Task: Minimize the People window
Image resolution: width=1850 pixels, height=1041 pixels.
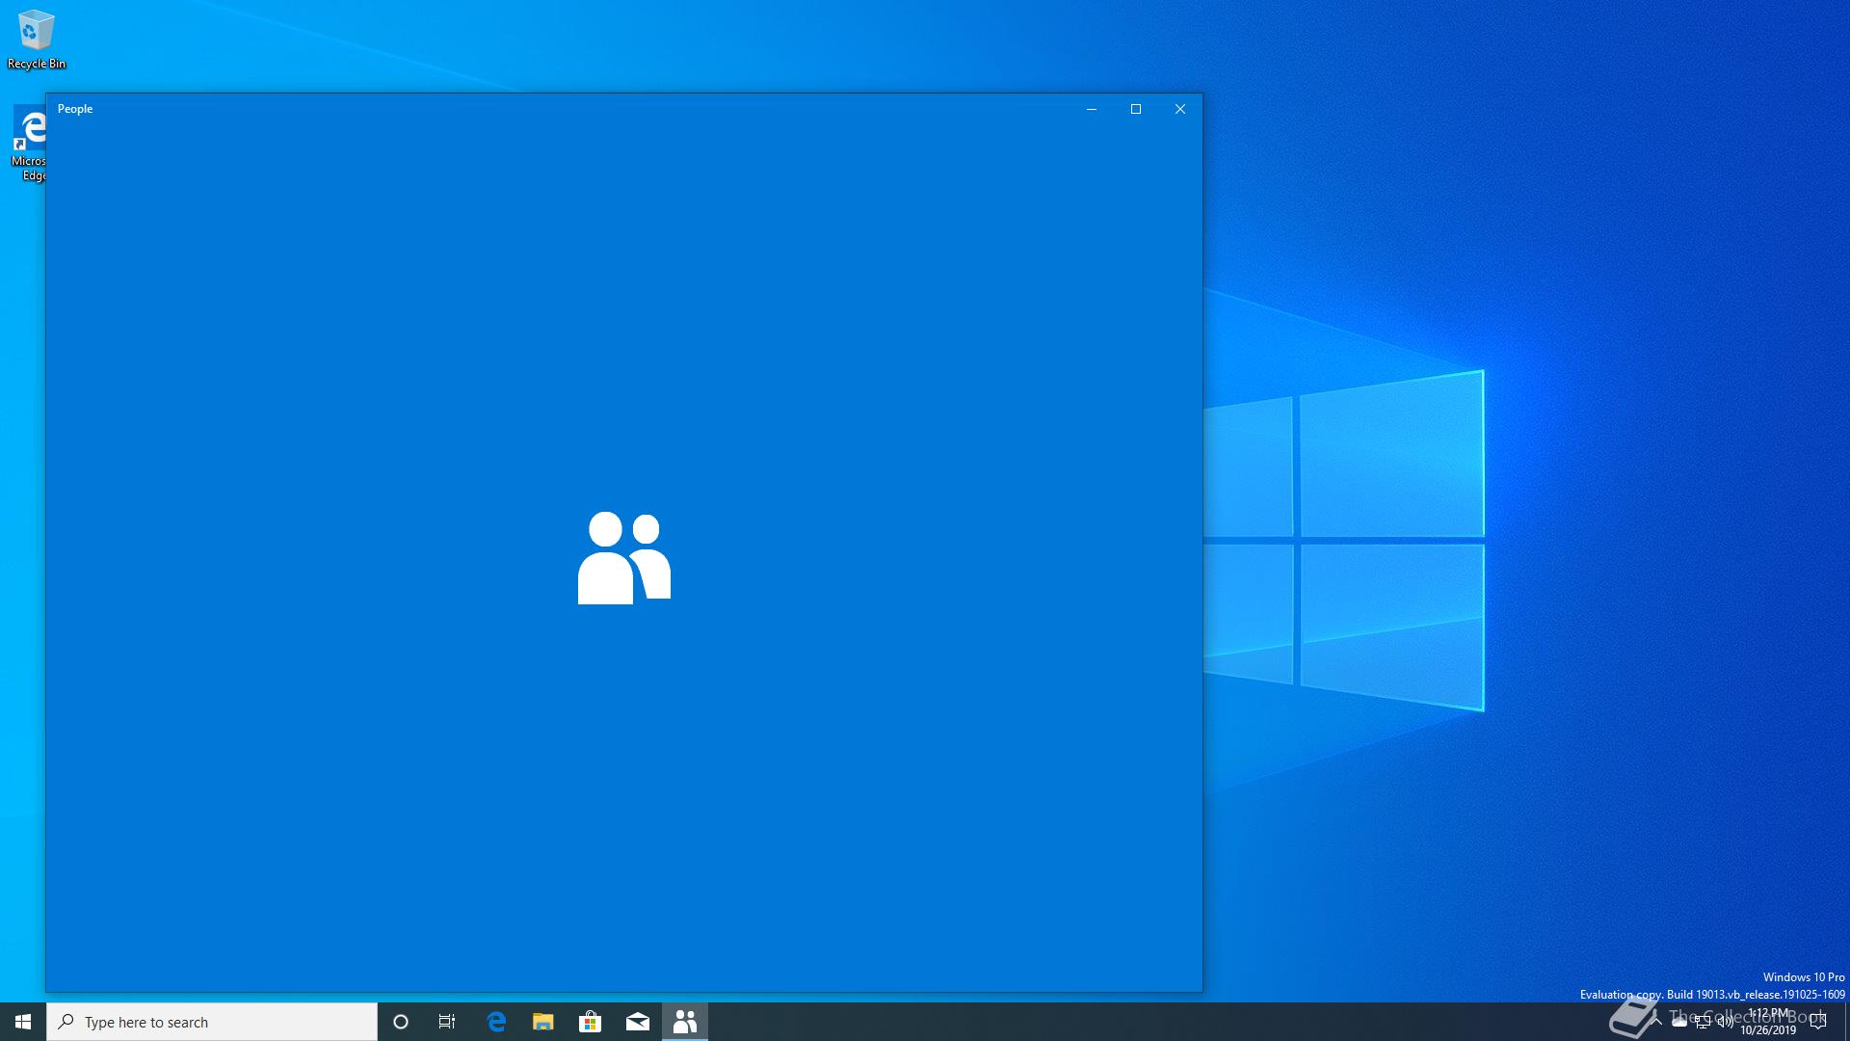Action: [1092, 109]
